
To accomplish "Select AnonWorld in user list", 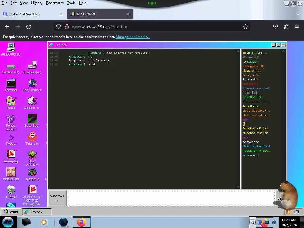I will [251, 106].
